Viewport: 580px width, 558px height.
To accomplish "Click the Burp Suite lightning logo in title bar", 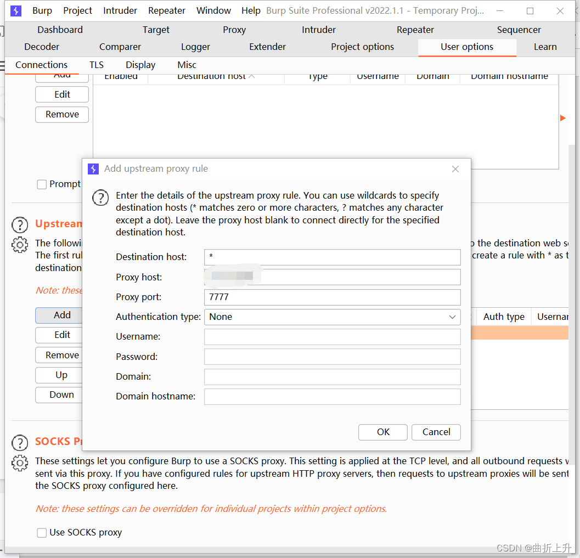I will pyautogui.click(x=16, y=11).
